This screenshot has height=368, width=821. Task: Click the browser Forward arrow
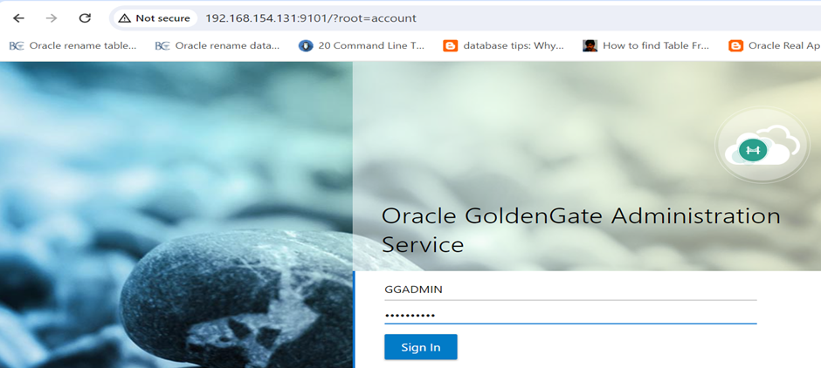[x=52, y=17]
